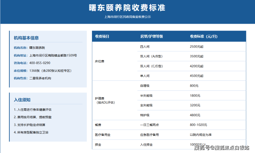Click the 入住须知 heading
The width and height of the screenshot is (255, 153).
pyautogui.click(x=22, y=100)
